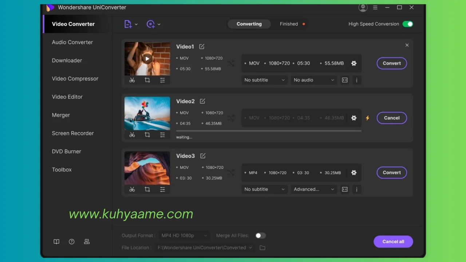This screenshot has width=466, height=262.
Task: Click the effects sliders icon for Video1
Action: click(162, 80)
